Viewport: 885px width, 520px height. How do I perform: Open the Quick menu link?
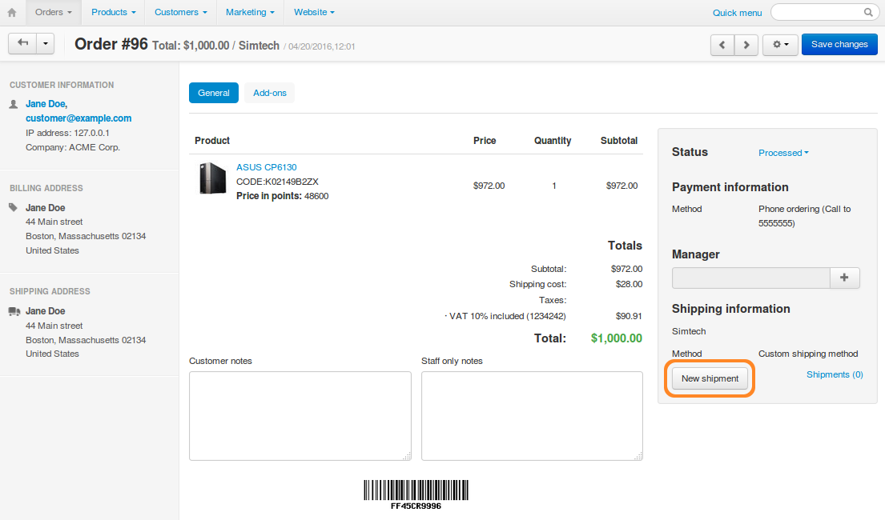pos(737,13)
